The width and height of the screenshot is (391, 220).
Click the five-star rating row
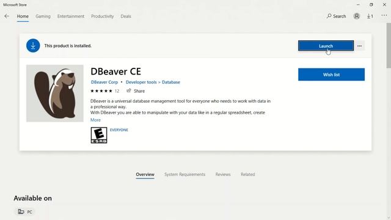point(101,91)
